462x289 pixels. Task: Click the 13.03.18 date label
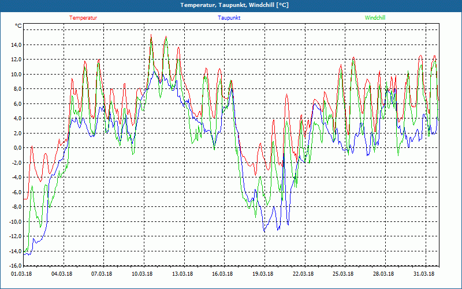182,274
